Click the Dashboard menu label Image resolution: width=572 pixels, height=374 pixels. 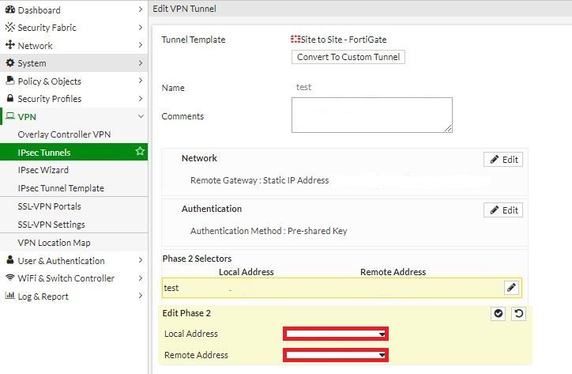coord(39,10)
